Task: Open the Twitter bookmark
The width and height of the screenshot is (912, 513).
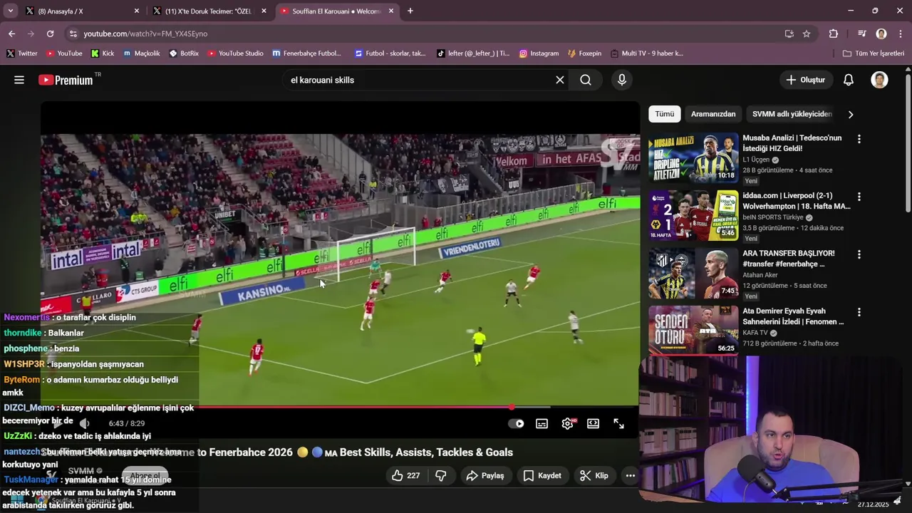Action: pyautogui.click(x=22, y=53)
